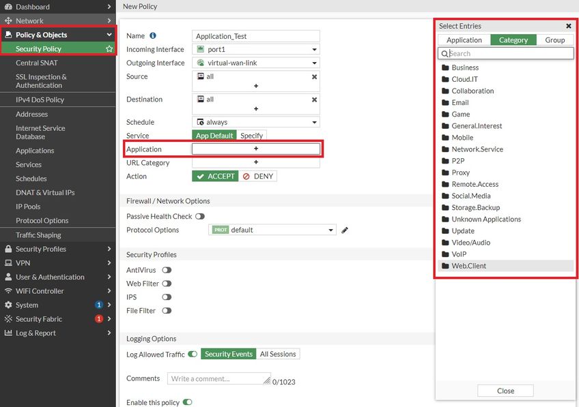This screenshot has width=579, height=407.
Task: Click the VoIP category folder icon
Action: click(x=445, y=254)
